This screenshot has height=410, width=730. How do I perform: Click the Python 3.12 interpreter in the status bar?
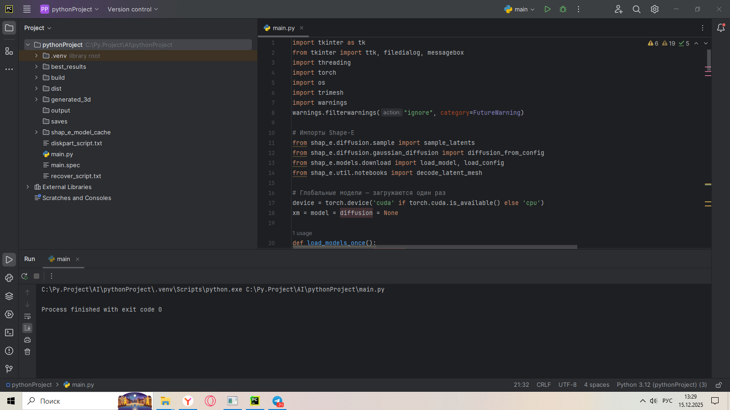point(662,385)
